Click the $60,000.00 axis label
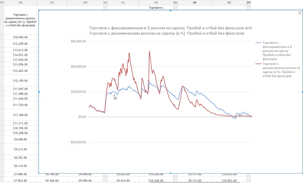 coord(78,67)
